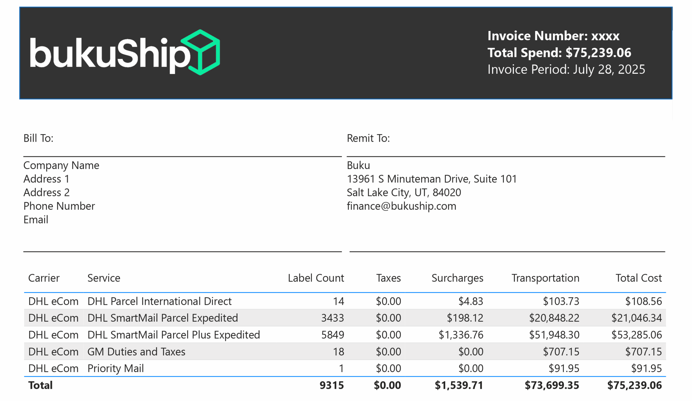Viewport: 692px width, 401px height.
Task: Select the Company Name line
Action: point(61,165)
